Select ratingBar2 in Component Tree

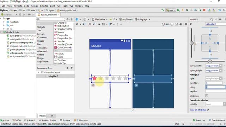(x=53, y=76)
